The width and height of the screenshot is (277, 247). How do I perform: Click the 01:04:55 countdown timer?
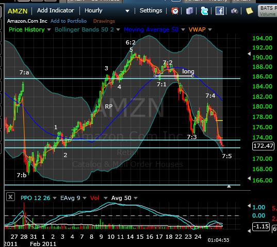219,240
